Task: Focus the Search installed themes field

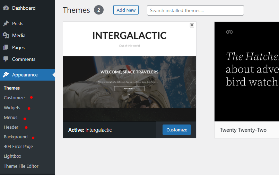Action: [195, 10]
